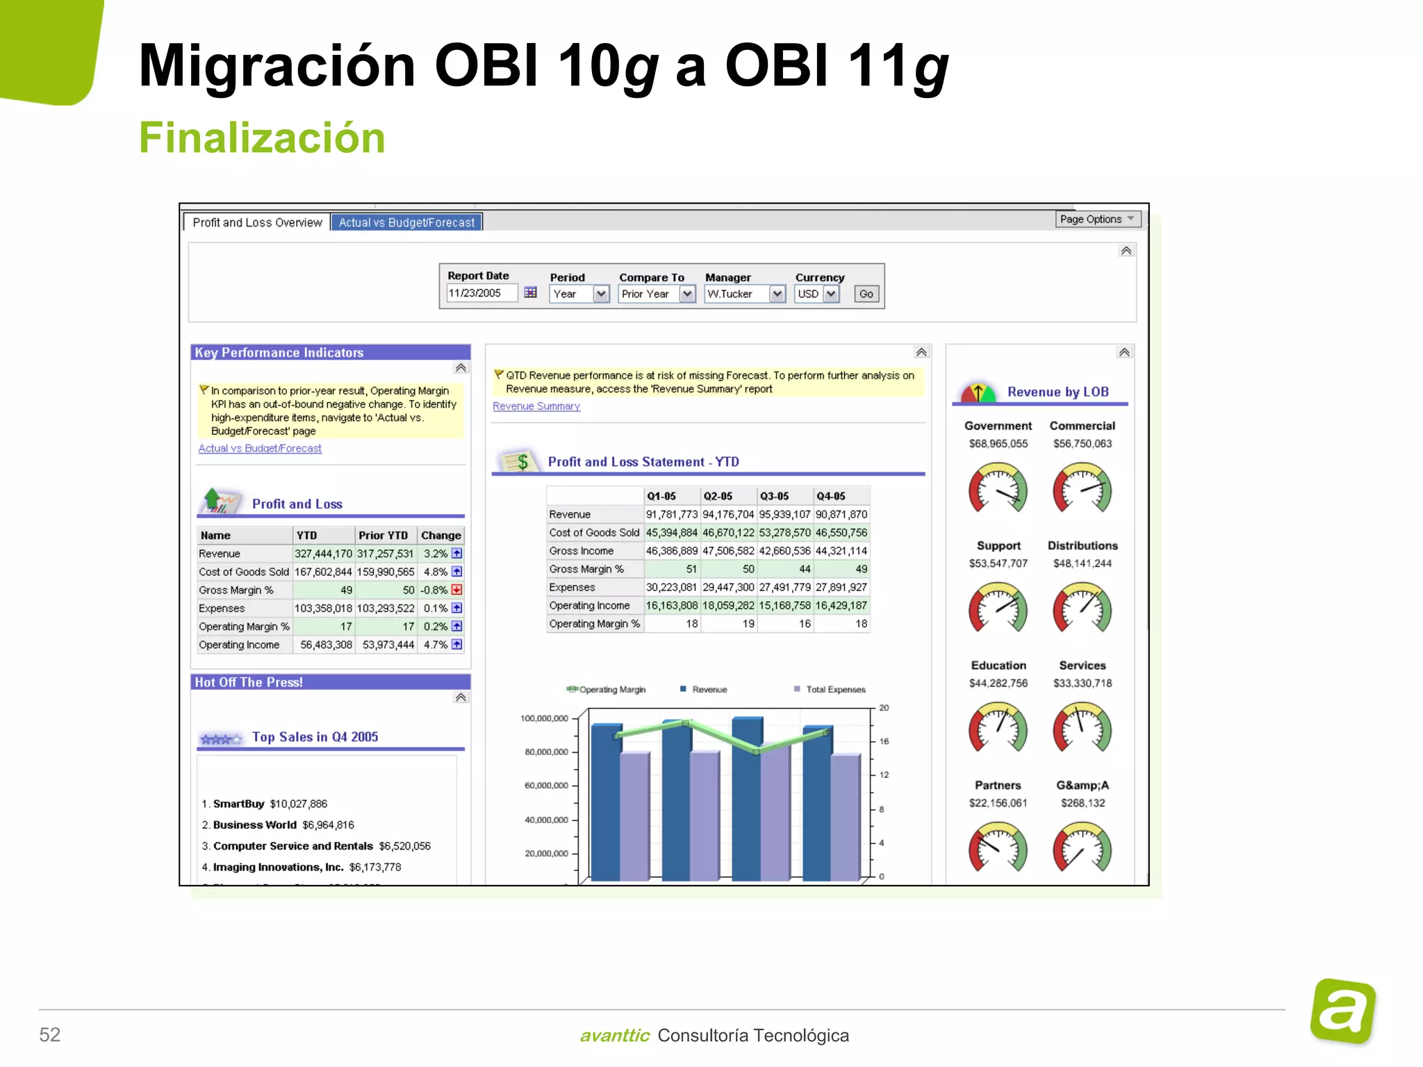Click the KPI alert flag icon
The image size is (1423, 1067).
point(204,390)
